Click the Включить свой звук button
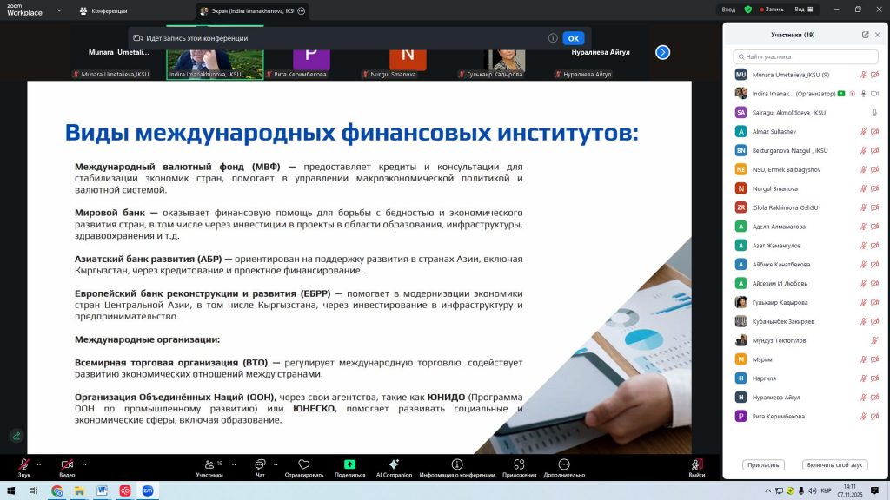 tap(834, 465)
